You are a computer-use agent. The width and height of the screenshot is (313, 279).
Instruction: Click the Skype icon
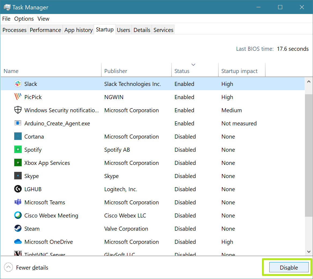pos(18,176)
